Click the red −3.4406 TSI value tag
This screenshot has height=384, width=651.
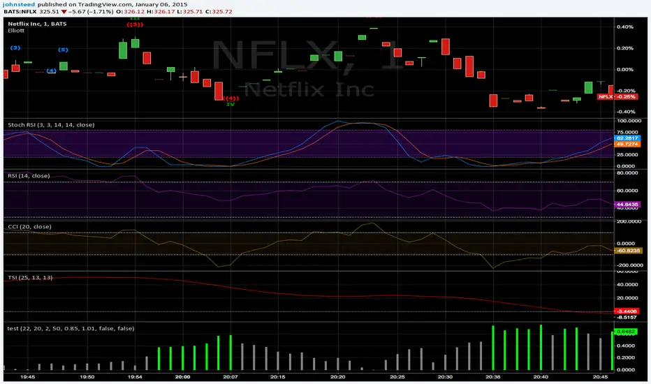pyautogui.click(x=626, y=311)
